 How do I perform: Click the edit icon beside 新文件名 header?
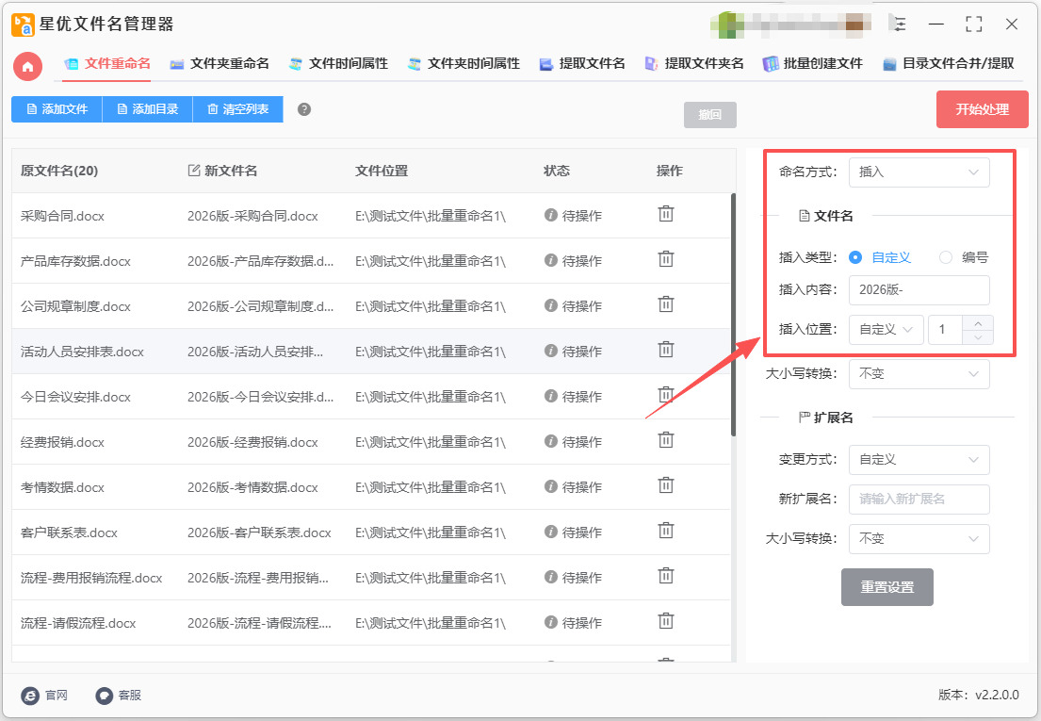click(194, 171)
